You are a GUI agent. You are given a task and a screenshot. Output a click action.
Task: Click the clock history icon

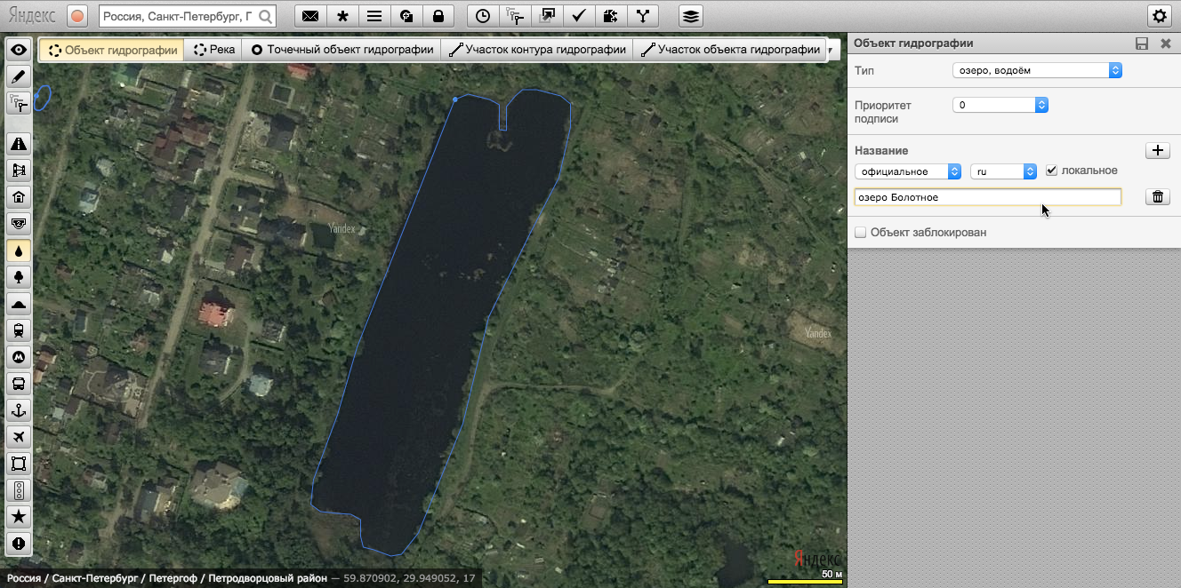coord(483,16)
